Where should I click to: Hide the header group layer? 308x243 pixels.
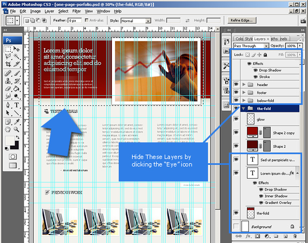click(x=236, y=85)
